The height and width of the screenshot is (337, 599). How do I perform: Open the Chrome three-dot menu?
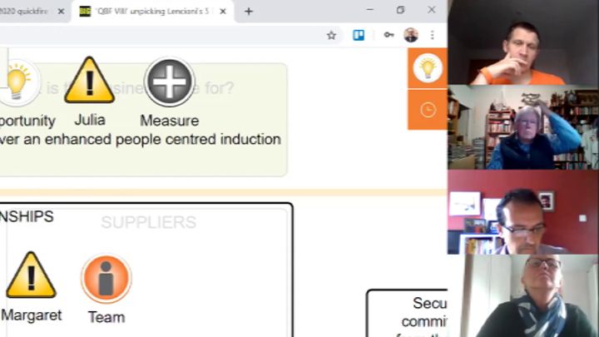[432, 35]
